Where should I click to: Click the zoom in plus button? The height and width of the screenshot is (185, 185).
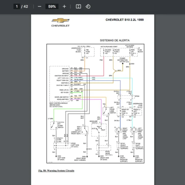coord(64,6)
